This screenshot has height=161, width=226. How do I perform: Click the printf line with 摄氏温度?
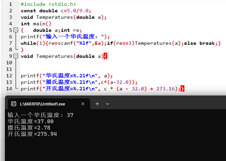[x=79, y=82]
